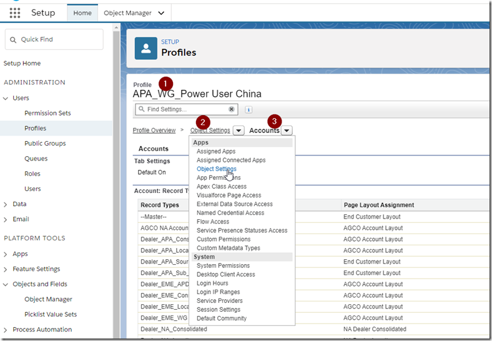Open the Users sub-item under Users
This screenshot has height=341, width=492.
tap(32, 189)
